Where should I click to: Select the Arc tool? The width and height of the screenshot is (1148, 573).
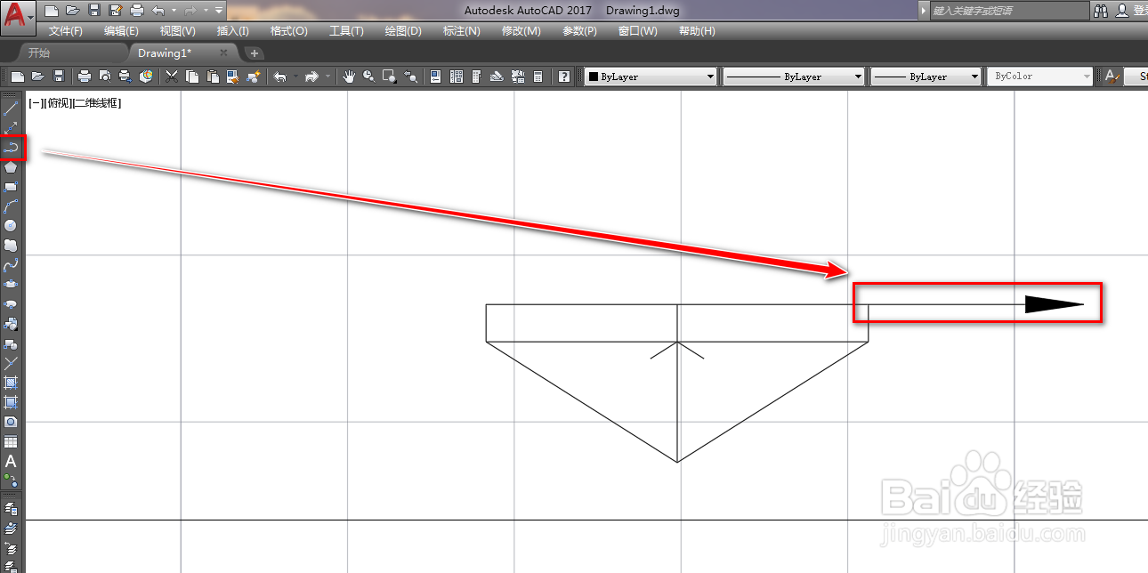coord(11,206)
